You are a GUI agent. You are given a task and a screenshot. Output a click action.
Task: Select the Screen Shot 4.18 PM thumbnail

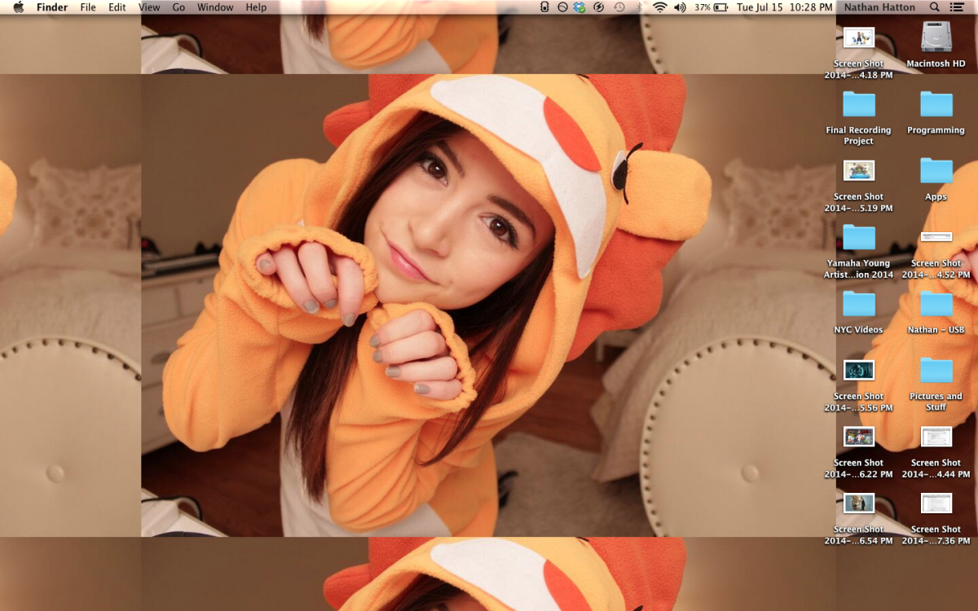point(858,37)
